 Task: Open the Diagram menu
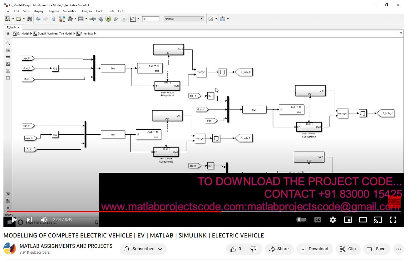tap(53, 11)
